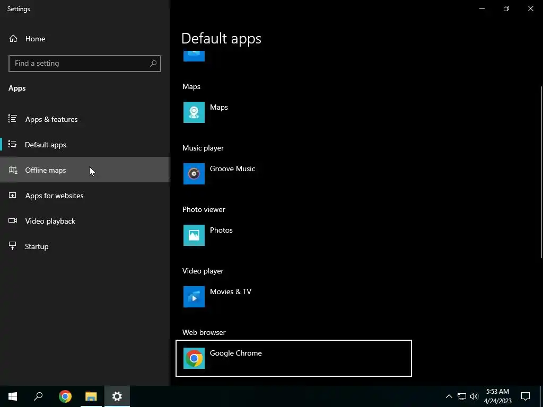Click the Photo viewer section label
Image resolution: width=543 pixels, height=407 pixels.
point(204,209)
